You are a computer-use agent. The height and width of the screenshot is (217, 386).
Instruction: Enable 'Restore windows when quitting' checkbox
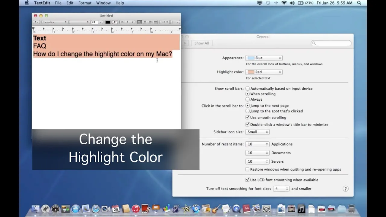[248, 169]
